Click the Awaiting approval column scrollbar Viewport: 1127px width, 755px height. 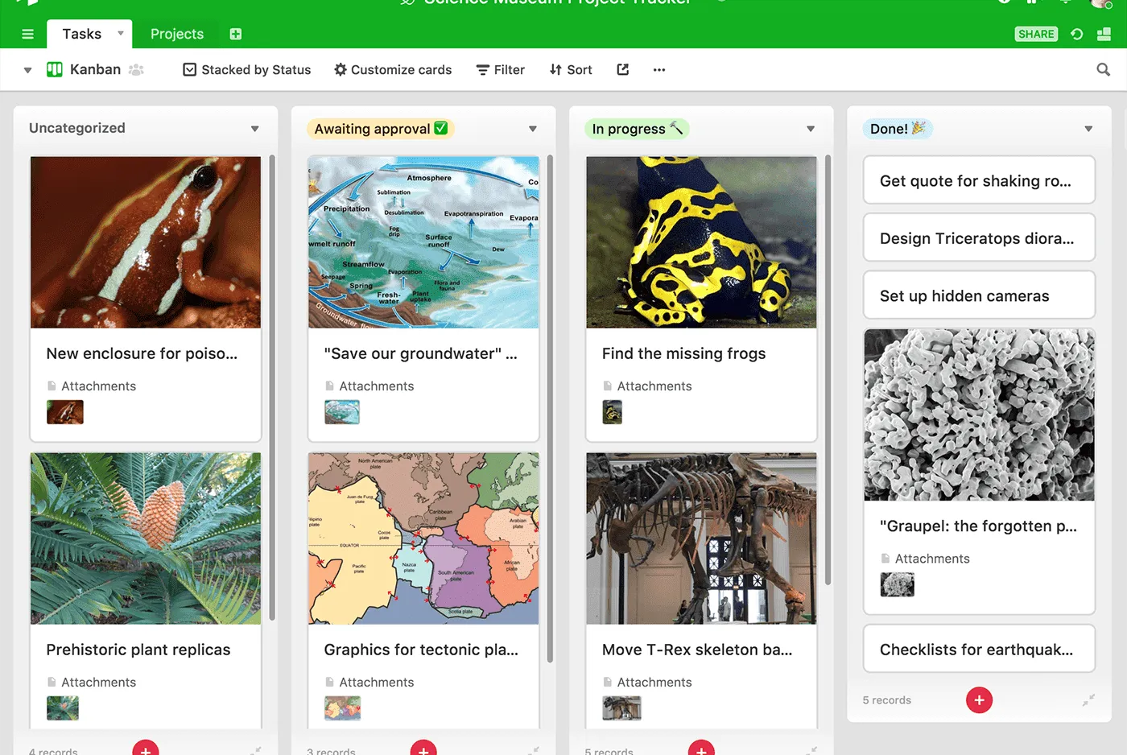(x=550, y=409)
